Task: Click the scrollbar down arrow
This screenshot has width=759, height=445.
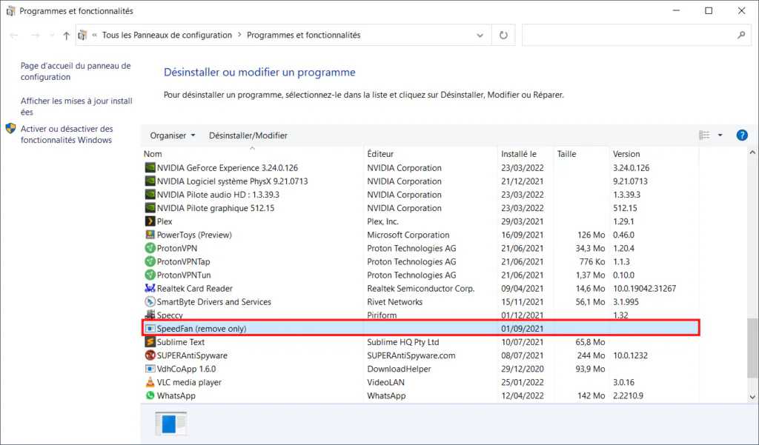Action: [x=752, y=397]
